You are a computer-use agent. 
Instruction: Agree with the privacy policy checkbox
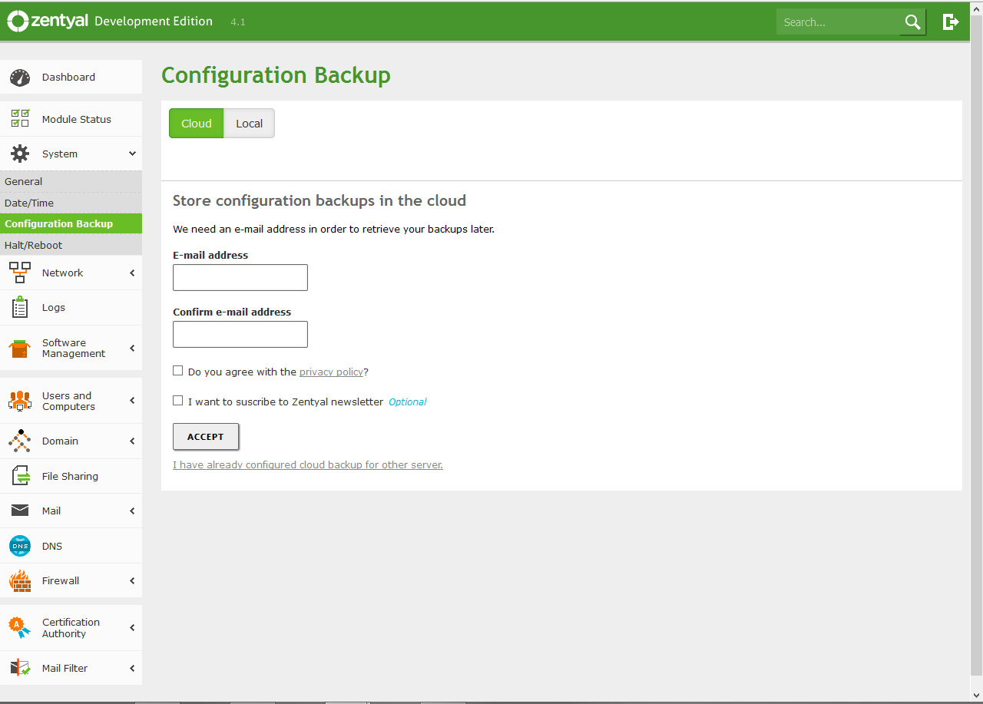(x=178, y=371)
